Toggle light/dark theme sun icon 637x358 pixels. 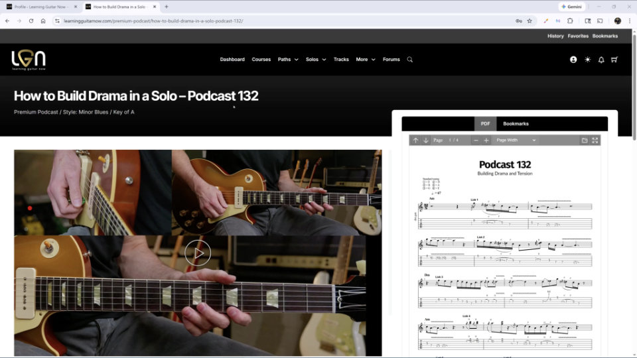click(x=587, y=60)
